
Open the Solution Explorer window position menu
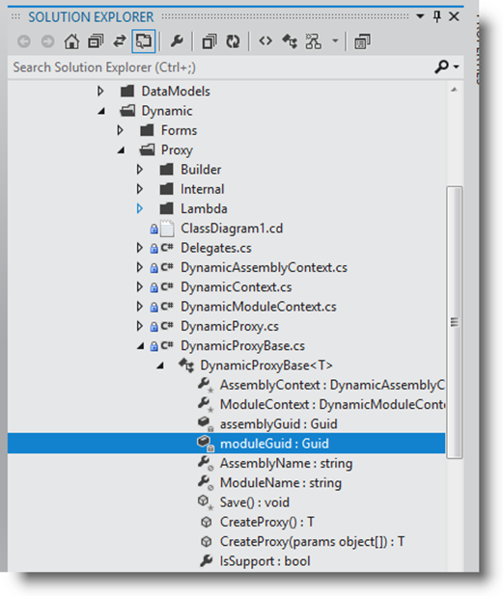coord(420,16)
